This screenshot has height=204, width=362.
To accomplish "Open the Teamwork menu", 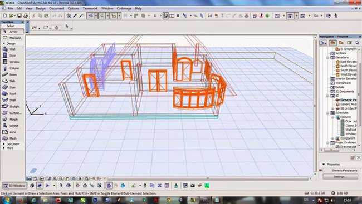I will point(90,8).
